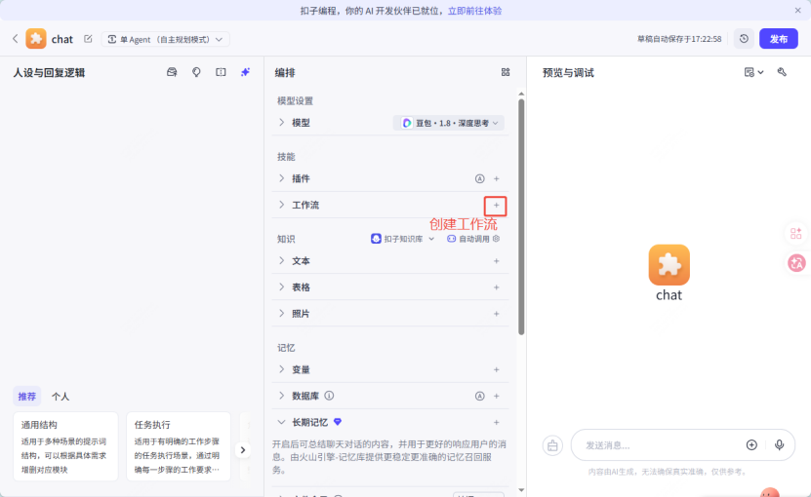The height and width of the screenshot is (497, 811).
Task: Add a variable with the plus icon
Action: [497, 369]
